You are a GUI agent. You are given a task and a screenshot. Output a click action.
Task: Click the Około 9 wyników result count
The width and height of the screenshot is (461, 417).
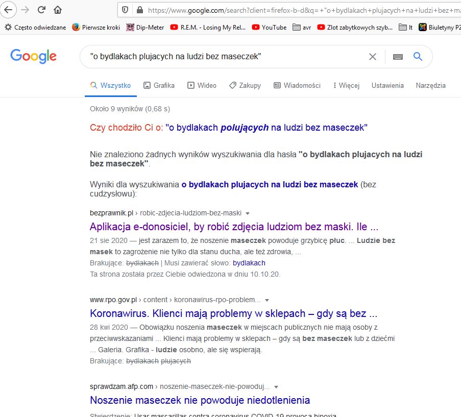130,109
